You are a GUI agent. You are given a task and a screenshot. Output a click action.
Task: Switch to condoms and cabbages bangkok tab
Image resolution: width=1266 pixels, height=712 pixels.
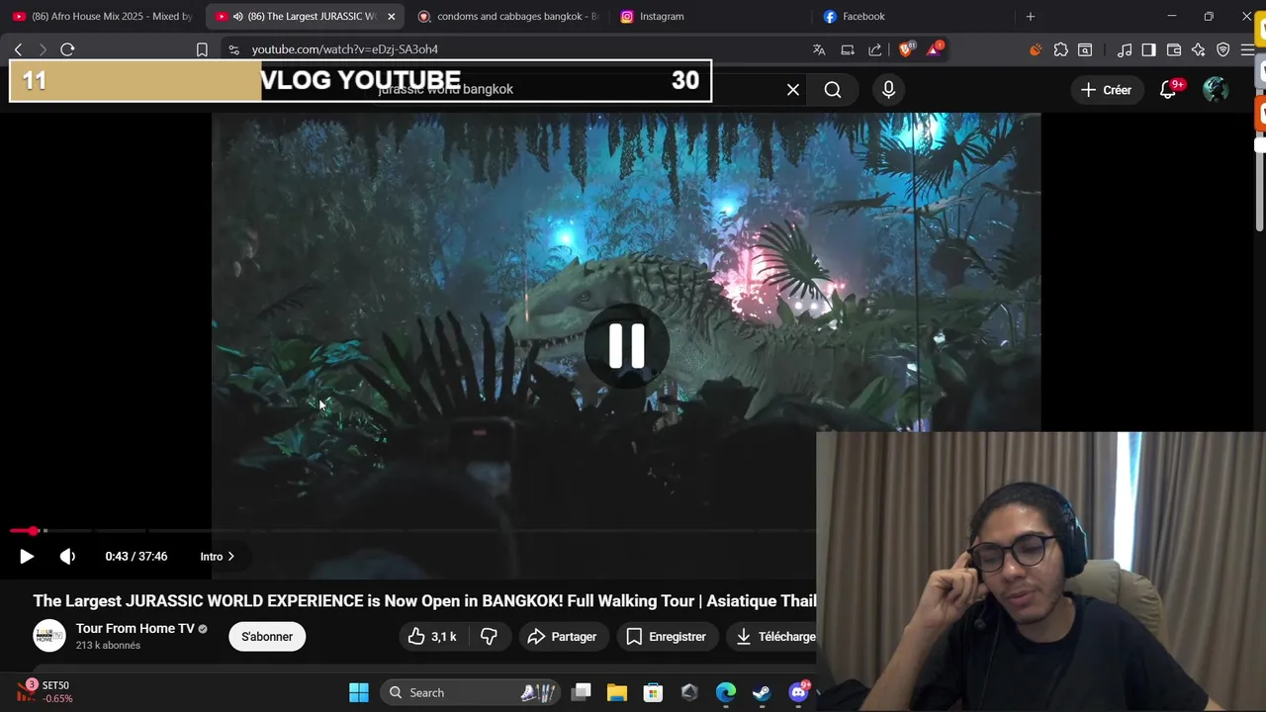coord(508,17)
